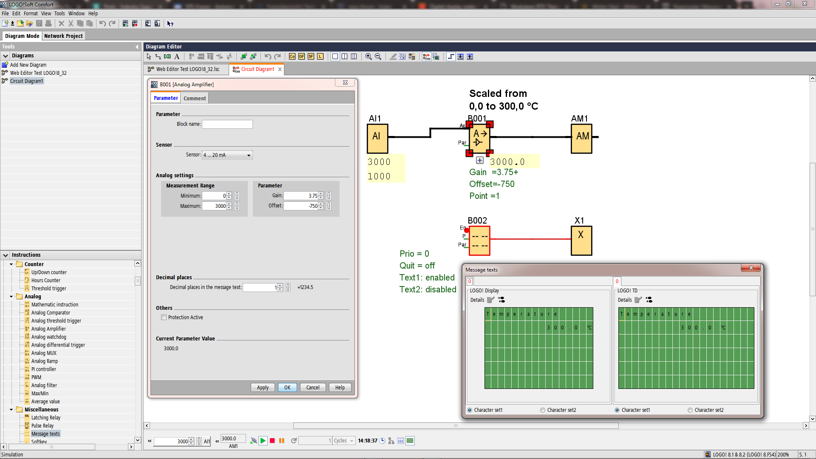Click the Apply button
816x459 pixels.
[x=263, y=387]
